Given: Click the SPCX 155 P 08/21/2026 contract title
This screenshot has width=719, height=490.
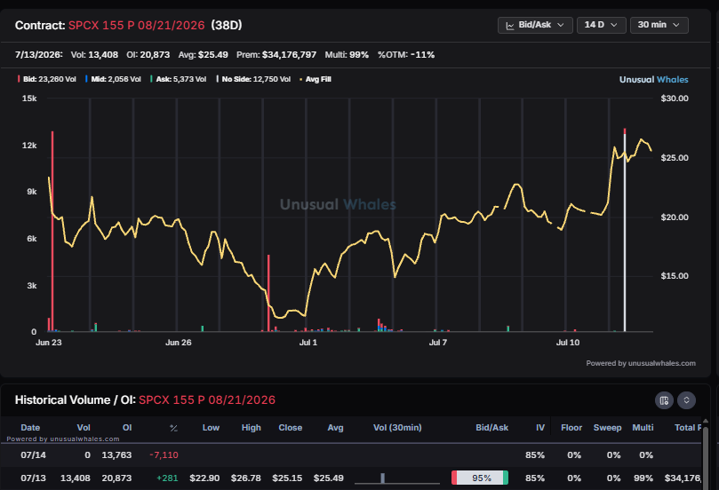Looking at the screenshot, I should tap(137, 25).
